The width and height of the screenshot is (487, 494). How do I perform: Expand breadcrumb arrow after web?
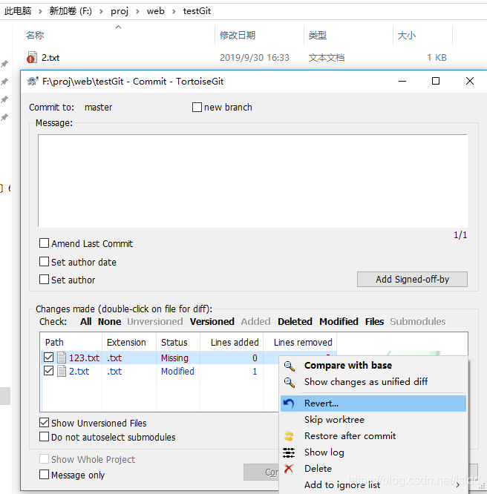tap(174, 12)
